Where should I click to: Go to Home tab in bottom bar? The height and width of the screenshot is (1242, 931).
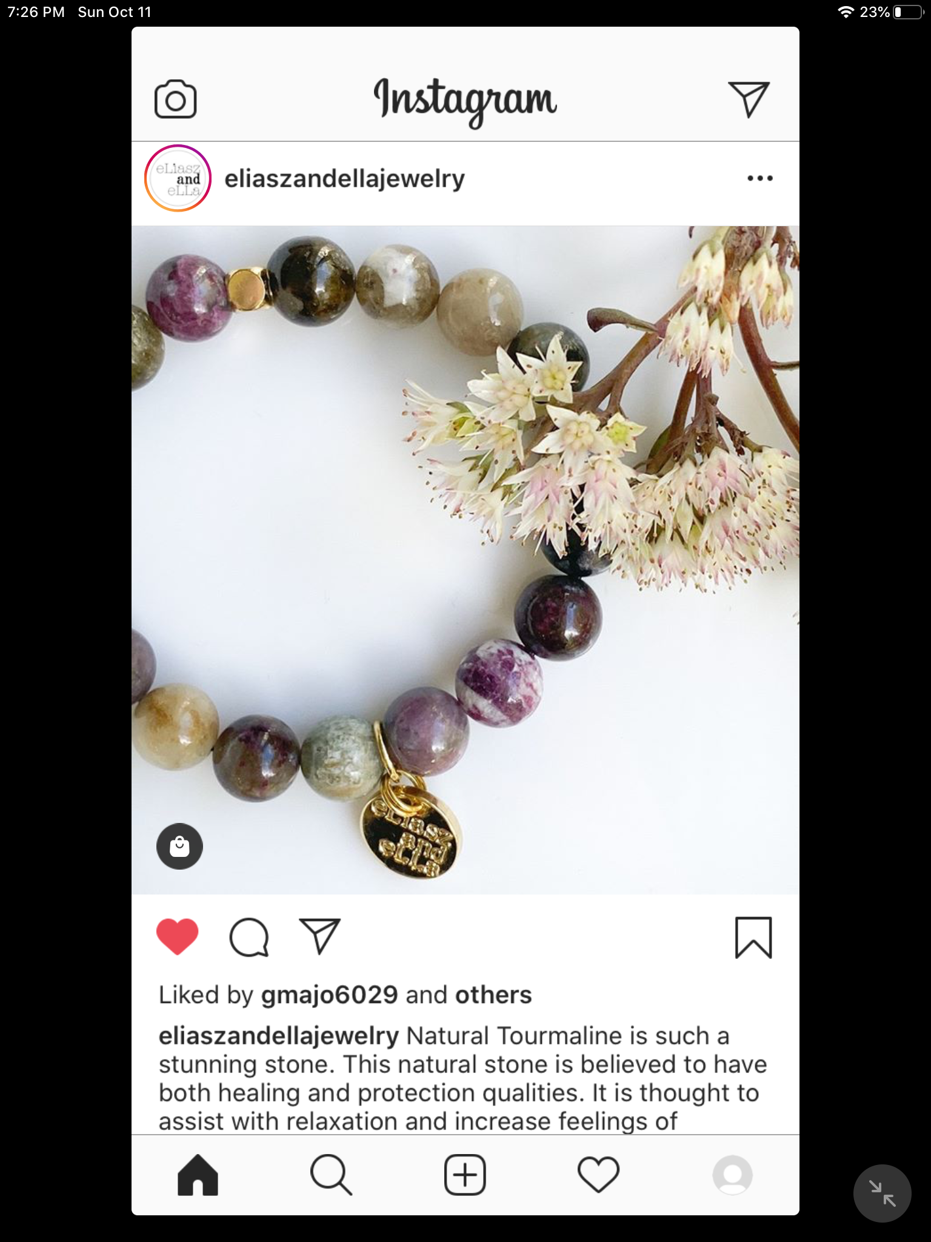pyautogui.click(x=198, y=1175)
